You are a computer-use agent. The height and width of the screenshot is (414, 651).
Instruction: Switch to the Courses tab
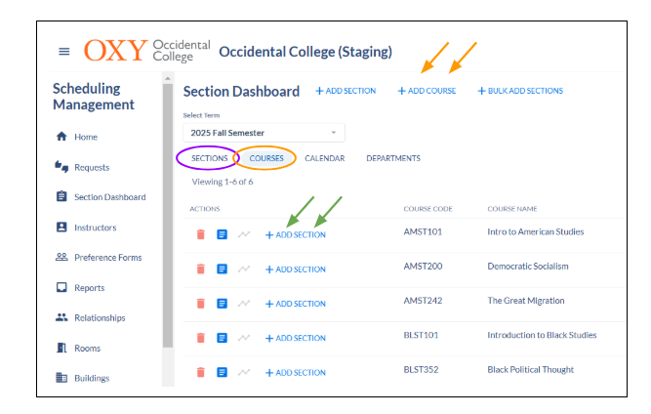266,158
